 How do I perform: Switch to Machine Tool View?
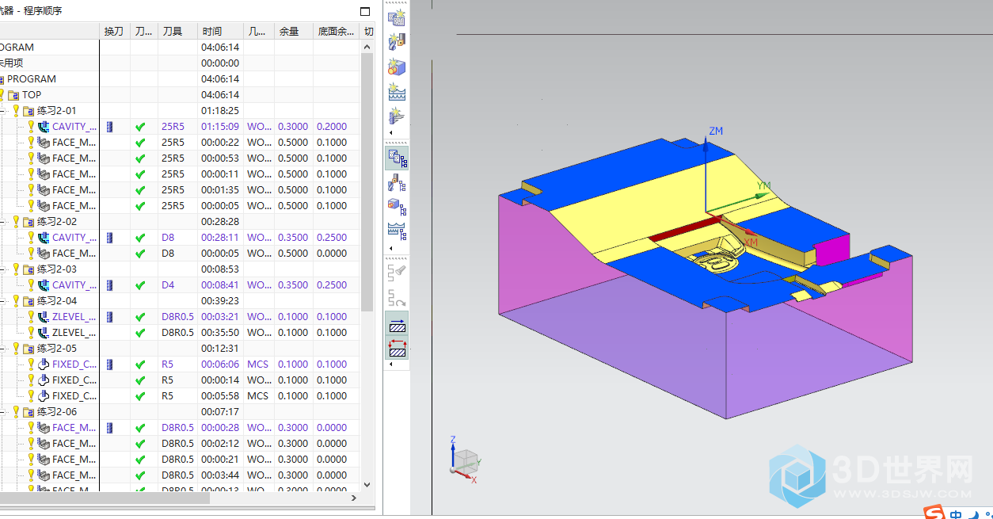pos(397,184)
